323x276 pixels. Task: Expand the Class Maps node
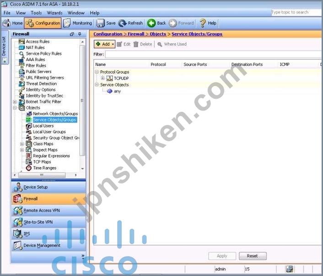pos(22,144)
